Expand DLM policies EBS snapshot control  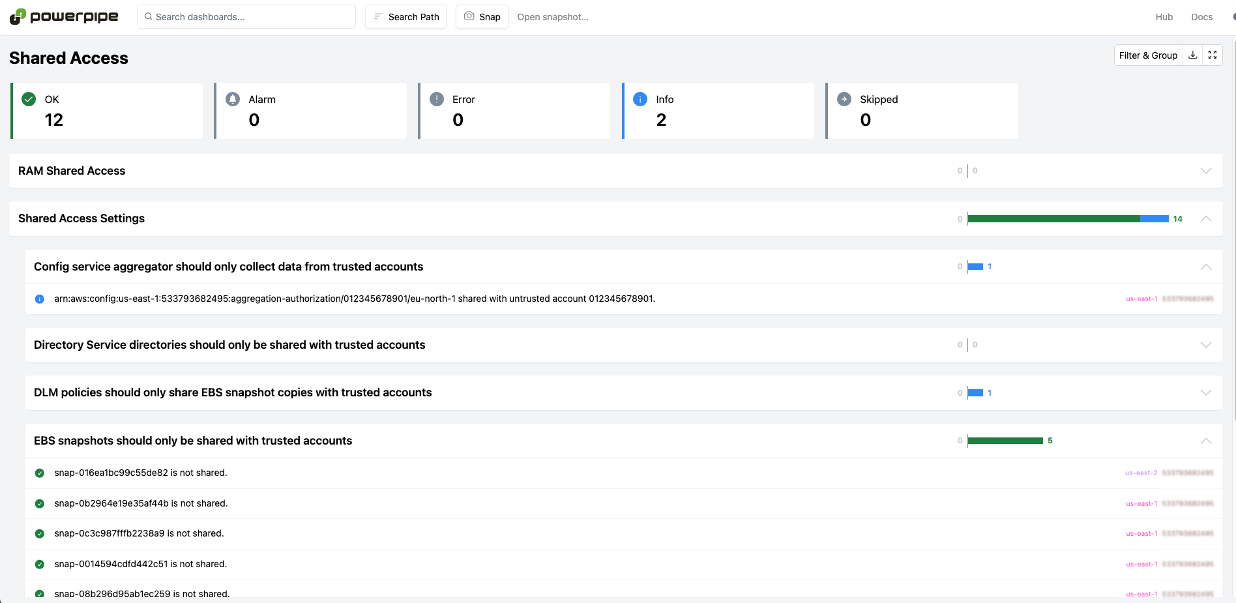point(1206,392)
